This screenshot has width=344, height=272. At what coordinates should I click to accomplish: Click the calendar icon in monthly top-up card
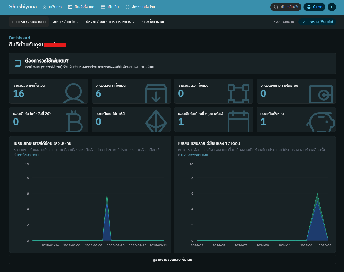(238, 121)
